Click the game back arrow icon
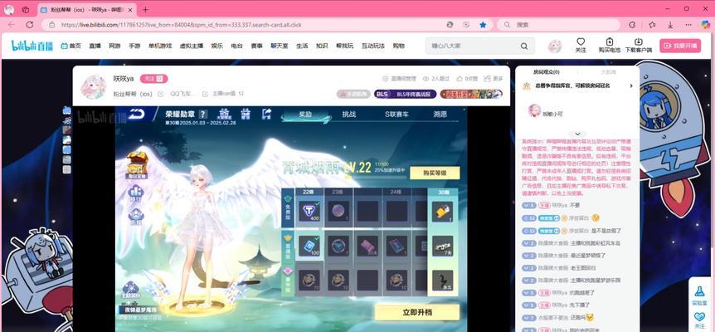715x332 pixels. (x=136, y=114)
